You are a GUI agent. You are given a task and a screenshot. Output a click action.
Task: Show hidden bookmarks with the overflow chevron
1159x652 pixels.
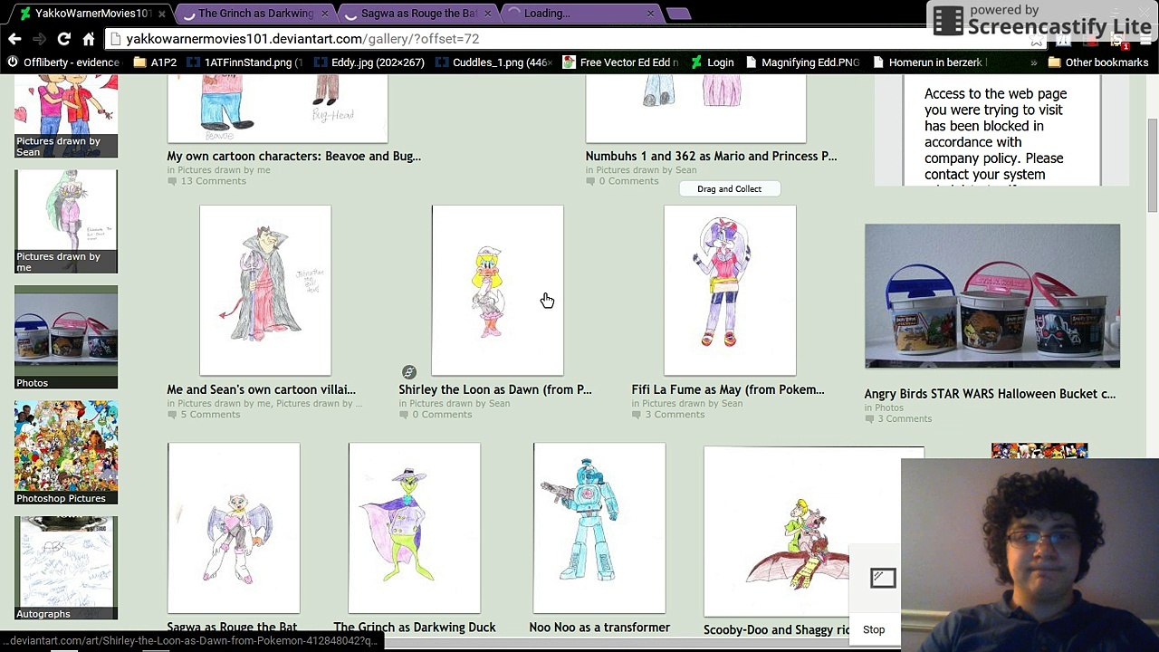point(1033,62)
